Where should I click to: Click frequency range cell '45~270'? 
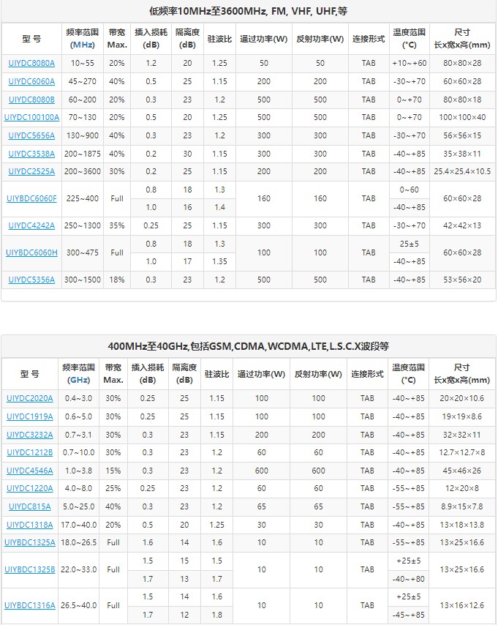(82, 81)
